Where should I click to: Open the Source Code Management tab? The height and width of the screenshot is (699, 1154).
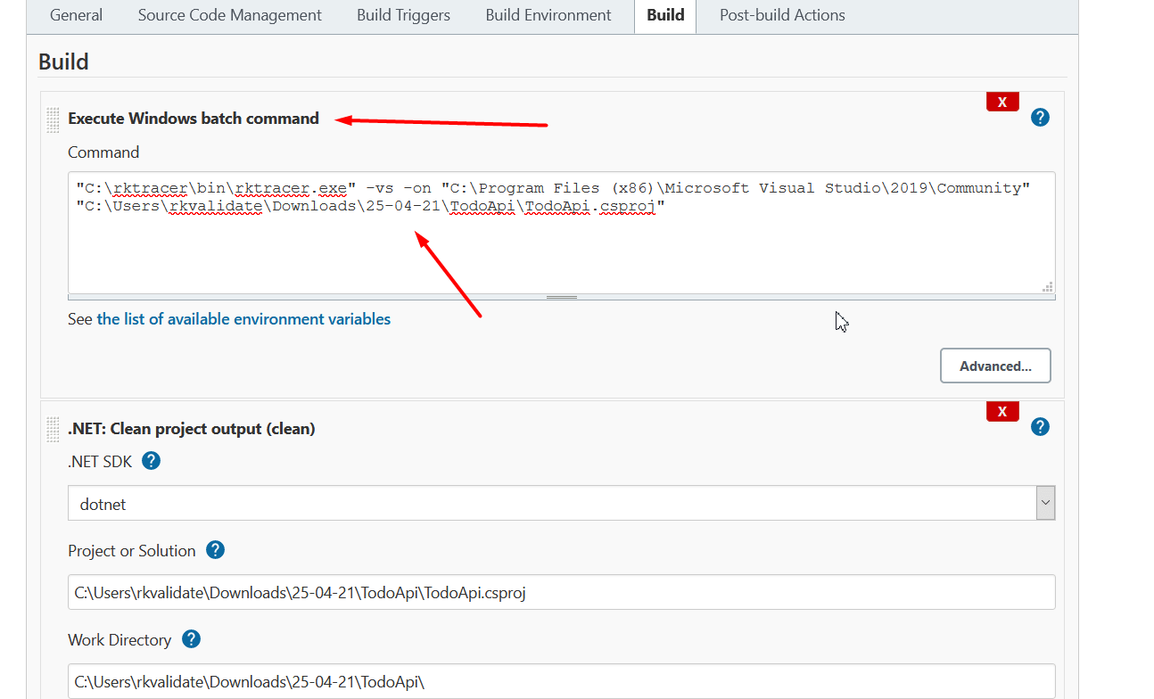pos(229,15)
